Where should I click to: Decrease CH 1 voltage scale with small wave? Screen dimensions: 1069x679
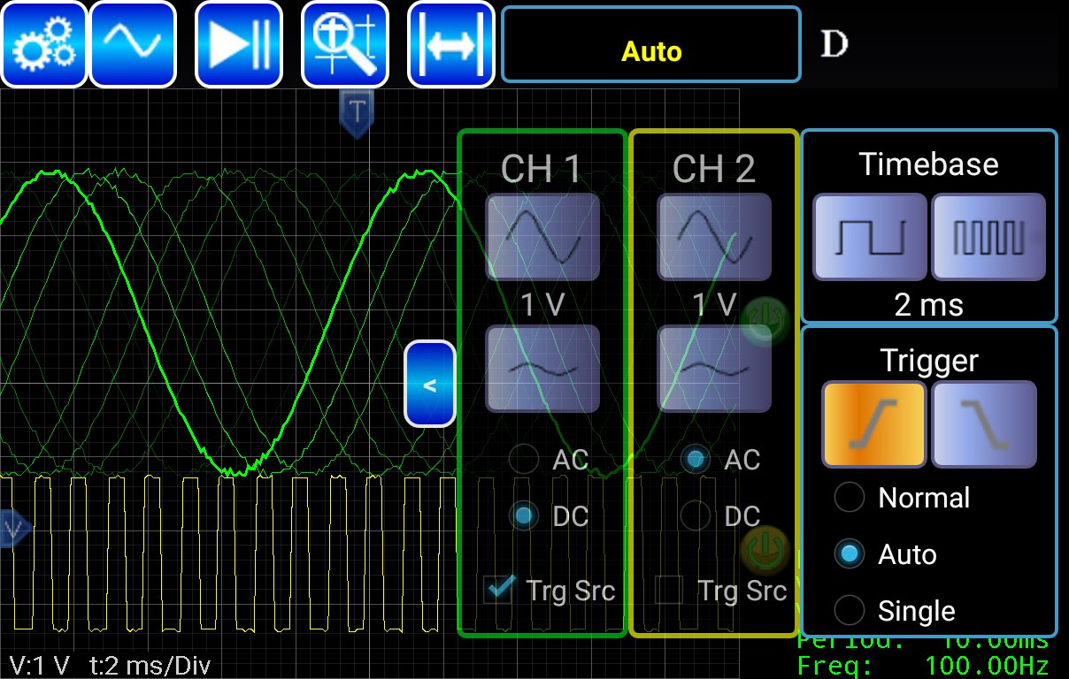[x=542, y=369]
